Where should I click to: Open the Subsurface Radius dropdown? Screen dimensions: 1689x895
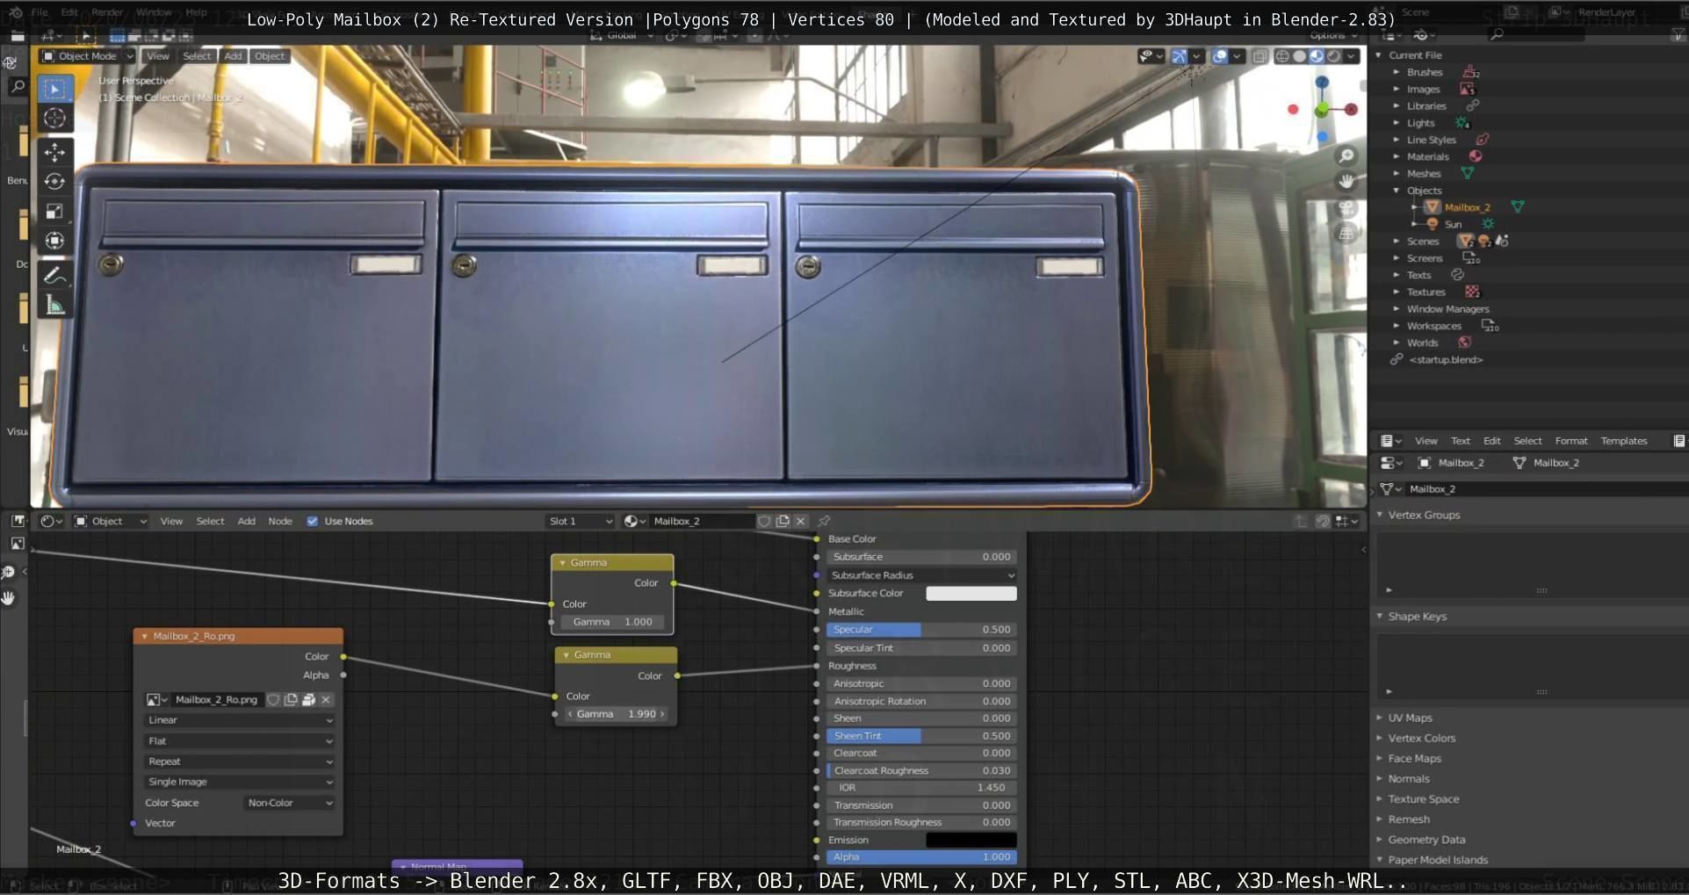(921, 575)
